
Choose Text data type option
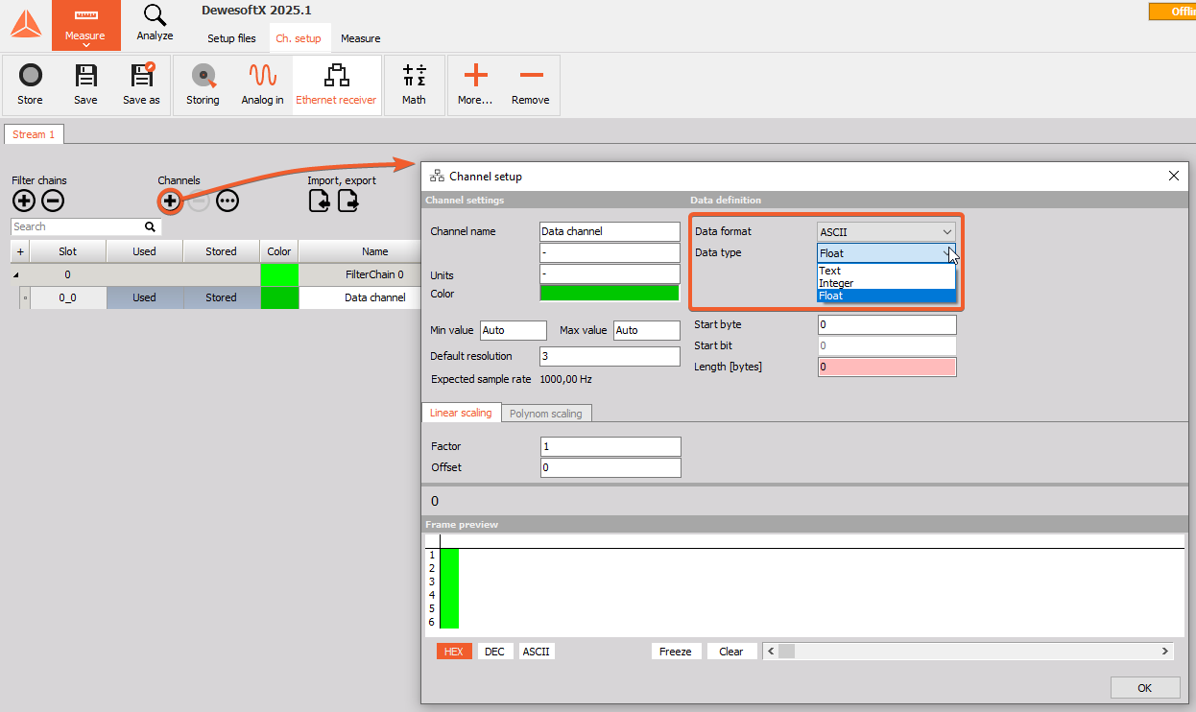click(886, 271)
